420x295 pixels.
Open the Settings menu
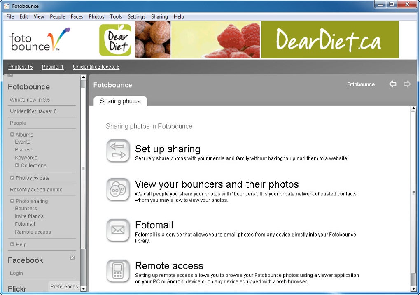pos(137,16)
